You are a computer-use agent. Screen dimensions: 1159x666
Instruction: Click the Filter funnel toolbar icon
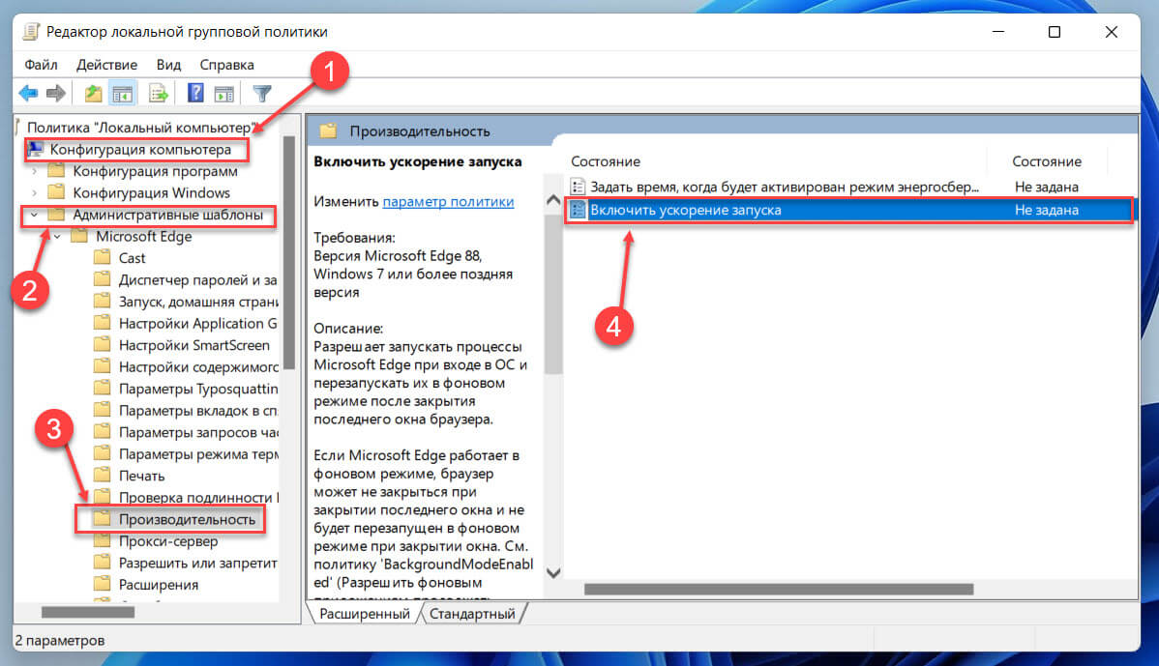(x=261, y=94)
